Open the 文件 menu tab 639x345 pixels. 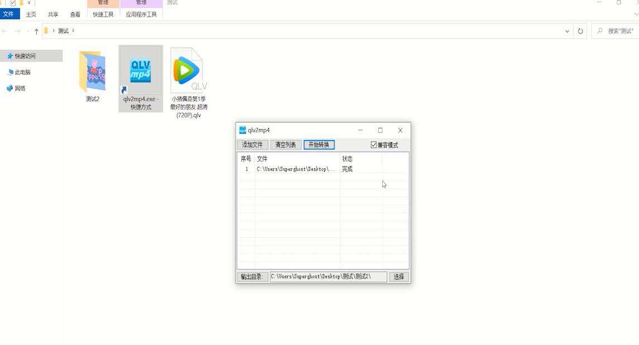[9, 15]
